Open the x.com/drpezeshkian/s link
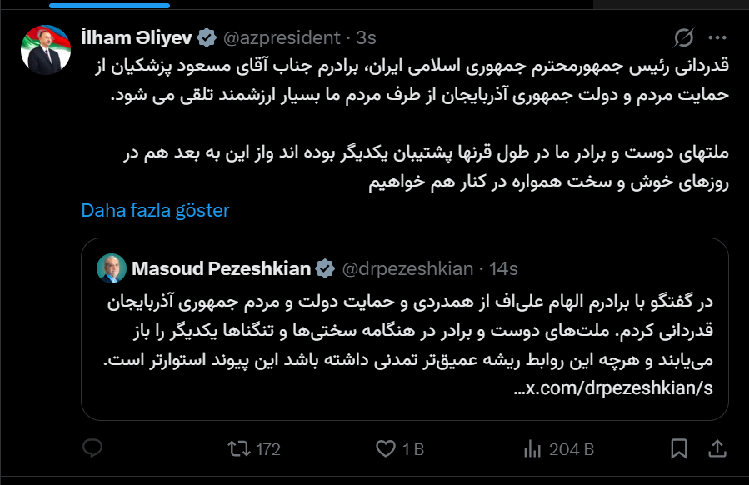The height and width of the screenshot is (485, 749). click(614, 388)
